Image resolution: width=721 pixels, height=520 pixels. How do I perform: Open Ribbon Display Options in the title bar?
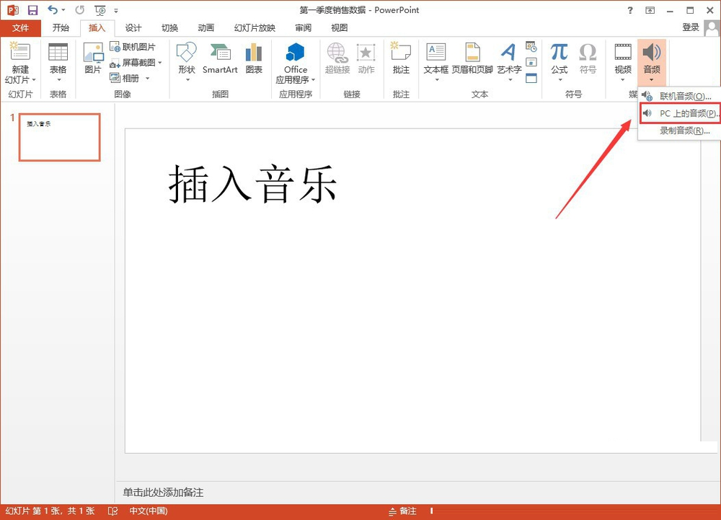click(x=650, y=9)
